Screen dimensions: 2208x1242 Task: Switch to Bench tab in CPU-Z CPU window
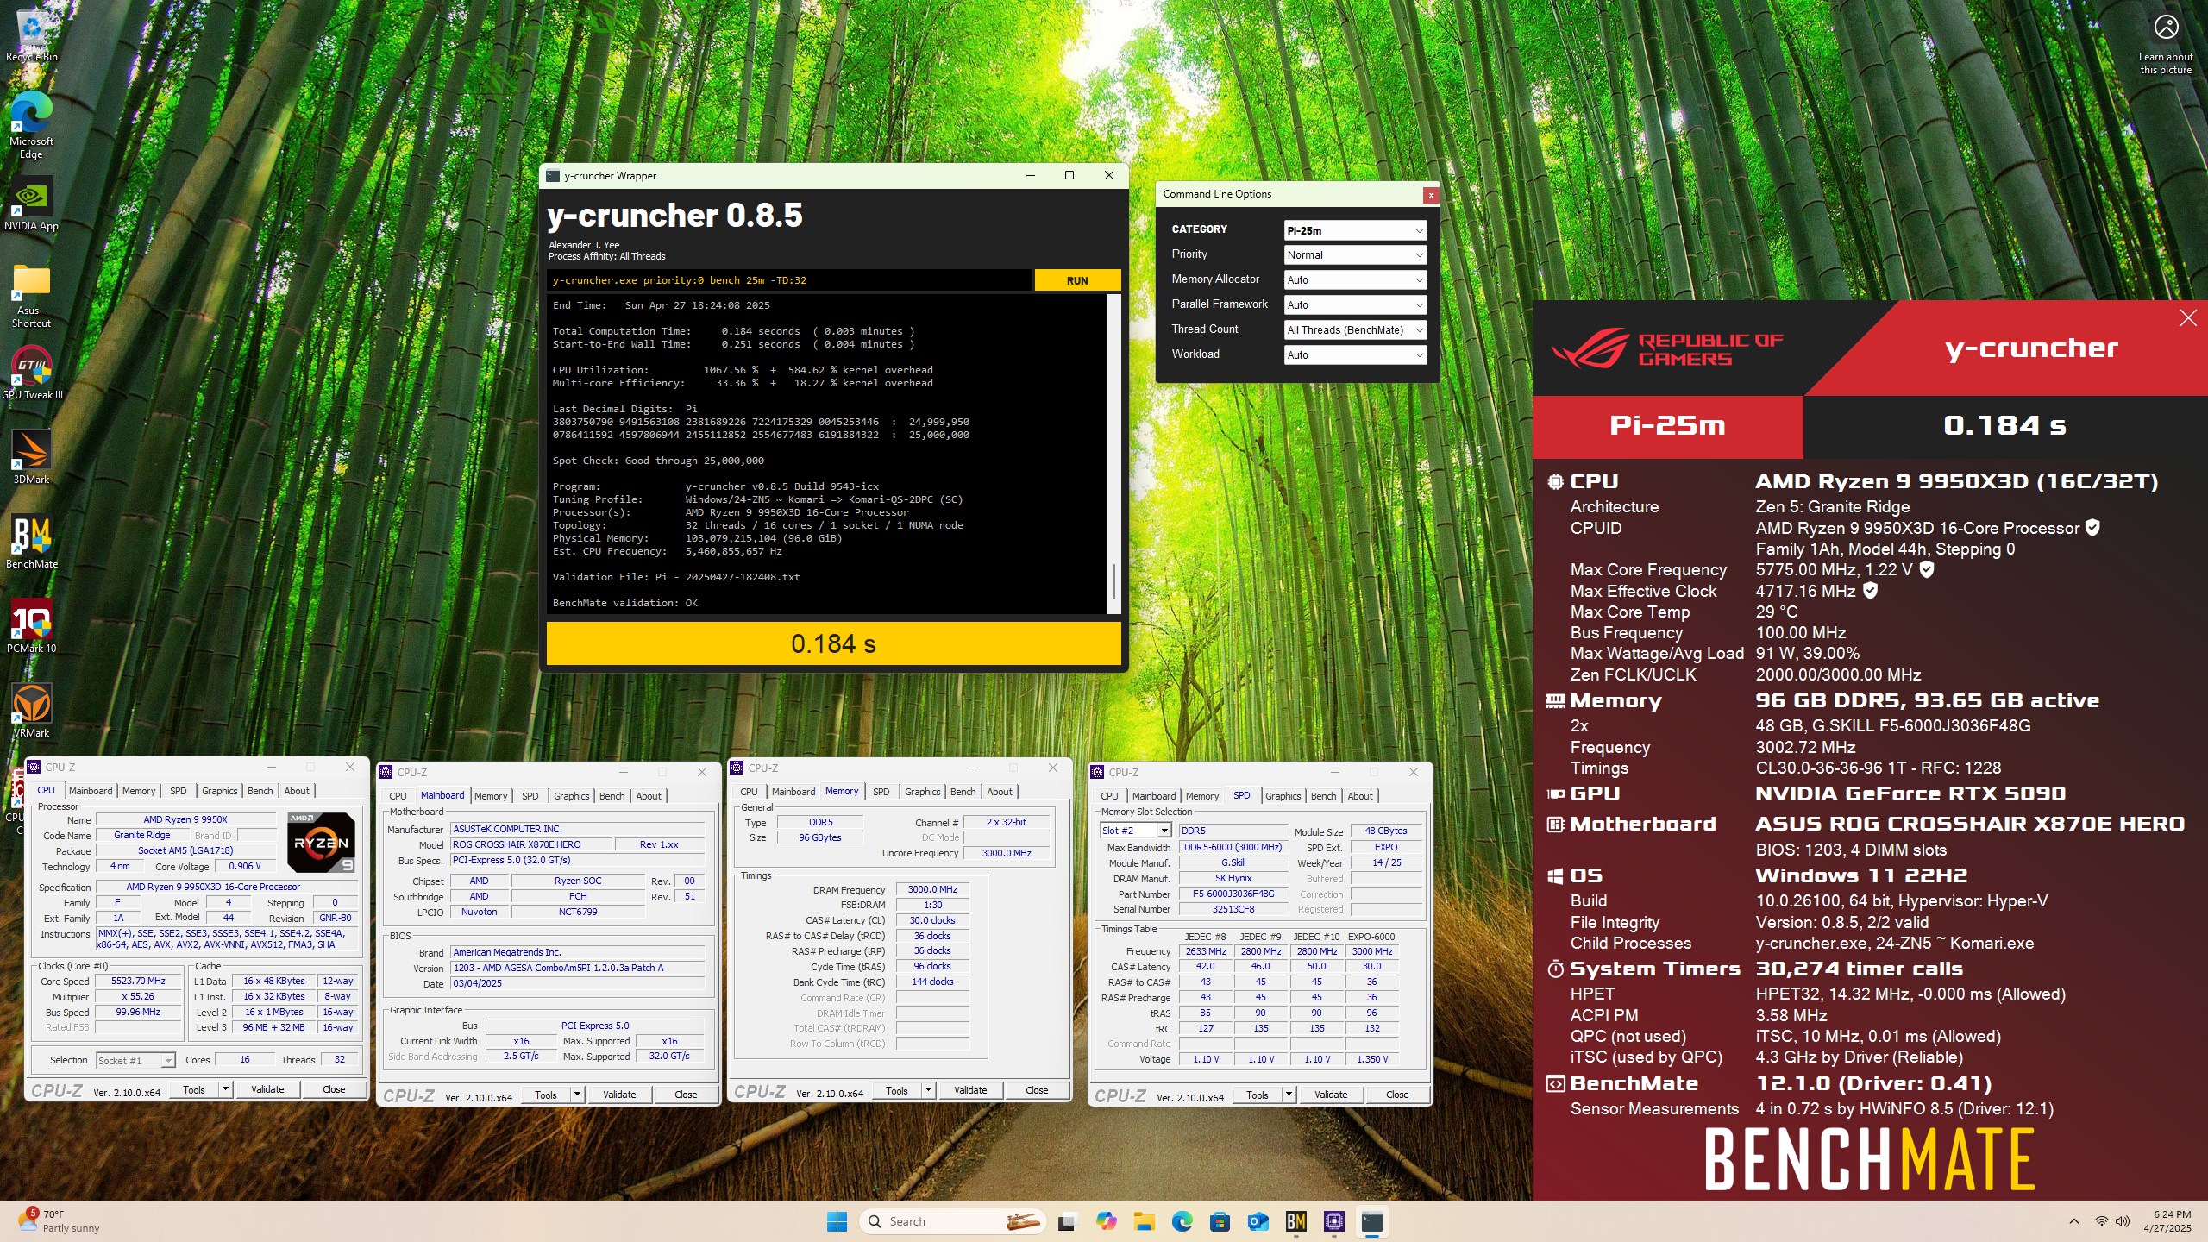[260, 791]
